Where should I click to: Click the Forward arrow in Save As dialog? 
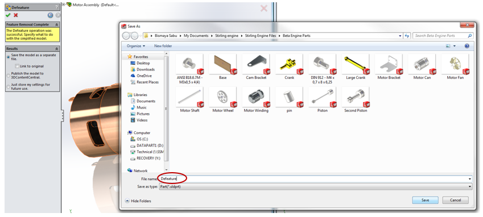(x=134, y=36)
